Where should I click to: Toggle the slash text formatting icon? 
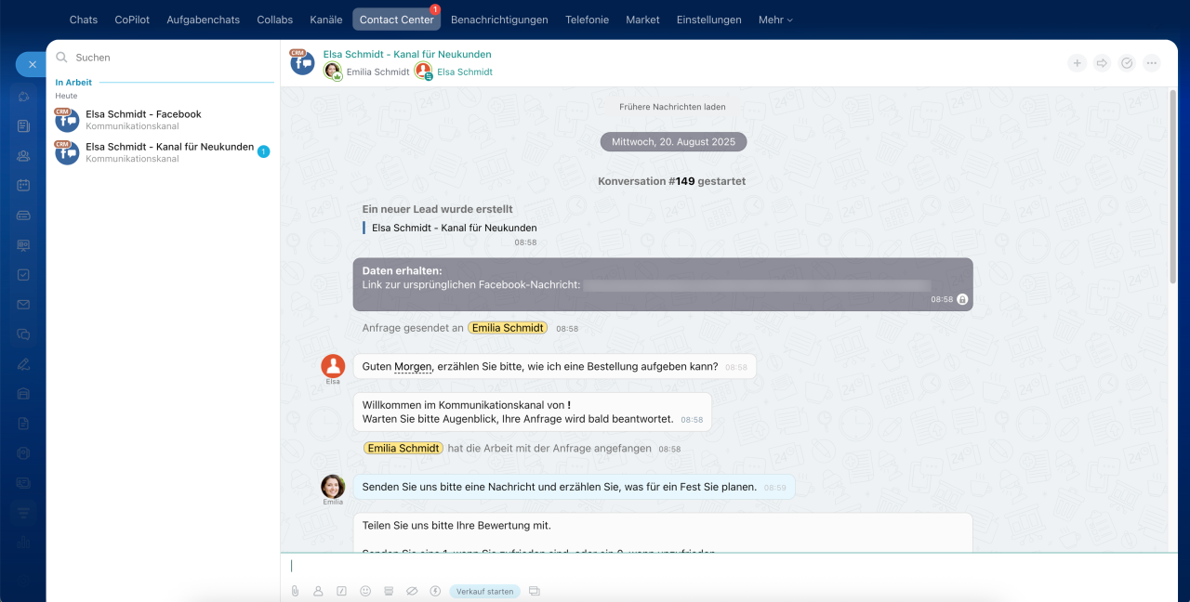(341, 591)
